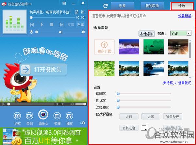Click the 去其它色 button
Viewport: 196px width, 145px height.
[129, 128]
